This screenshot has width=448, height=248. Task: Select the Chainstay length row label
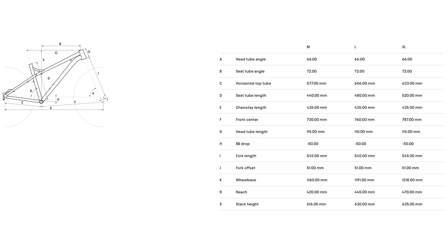tap(251, 107)
